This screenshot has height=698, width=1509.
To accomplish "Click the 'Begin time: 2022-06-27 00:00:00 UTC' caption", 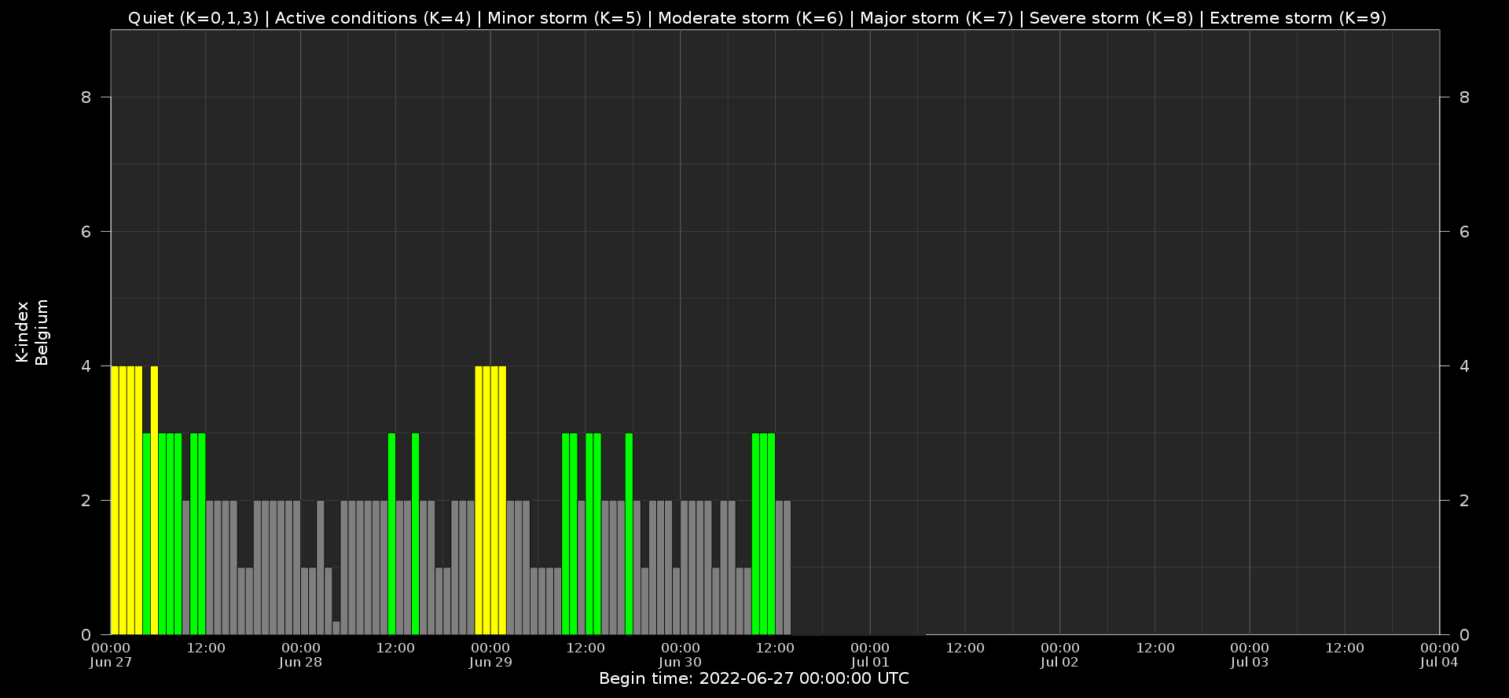I will [754, 678].
